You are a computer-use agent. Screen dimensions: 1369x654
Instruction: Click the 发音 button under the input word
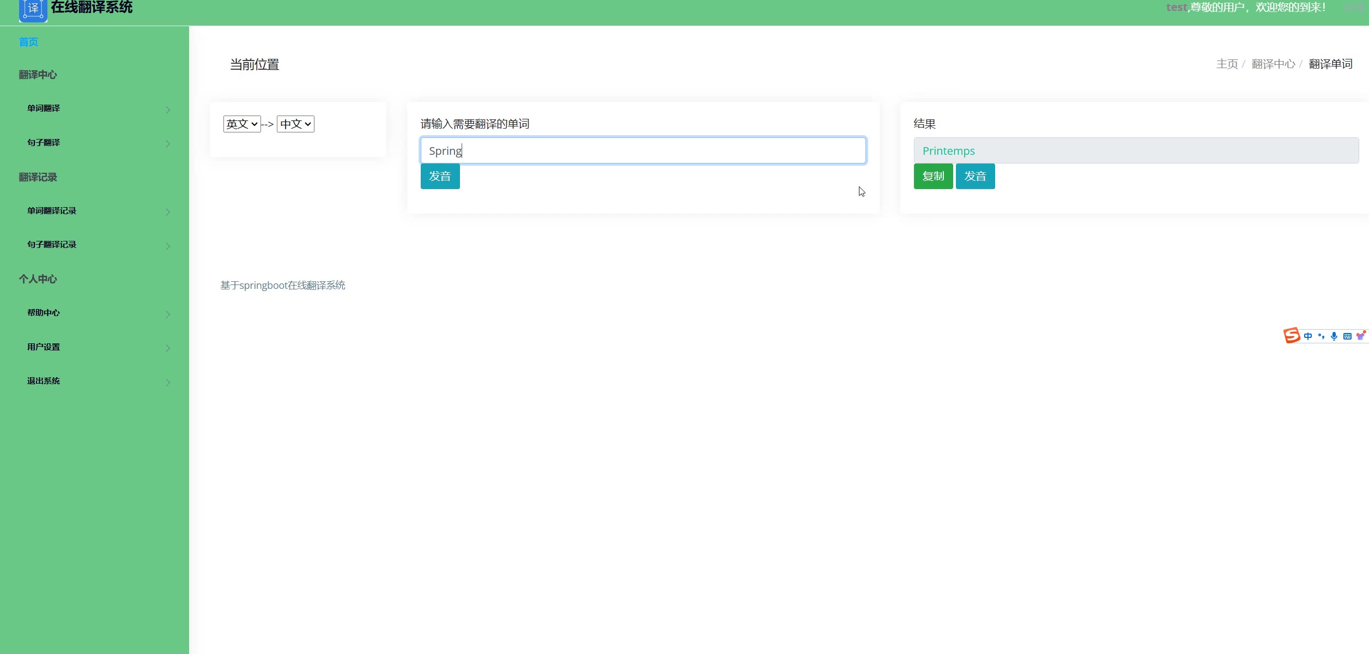[440, 176]
